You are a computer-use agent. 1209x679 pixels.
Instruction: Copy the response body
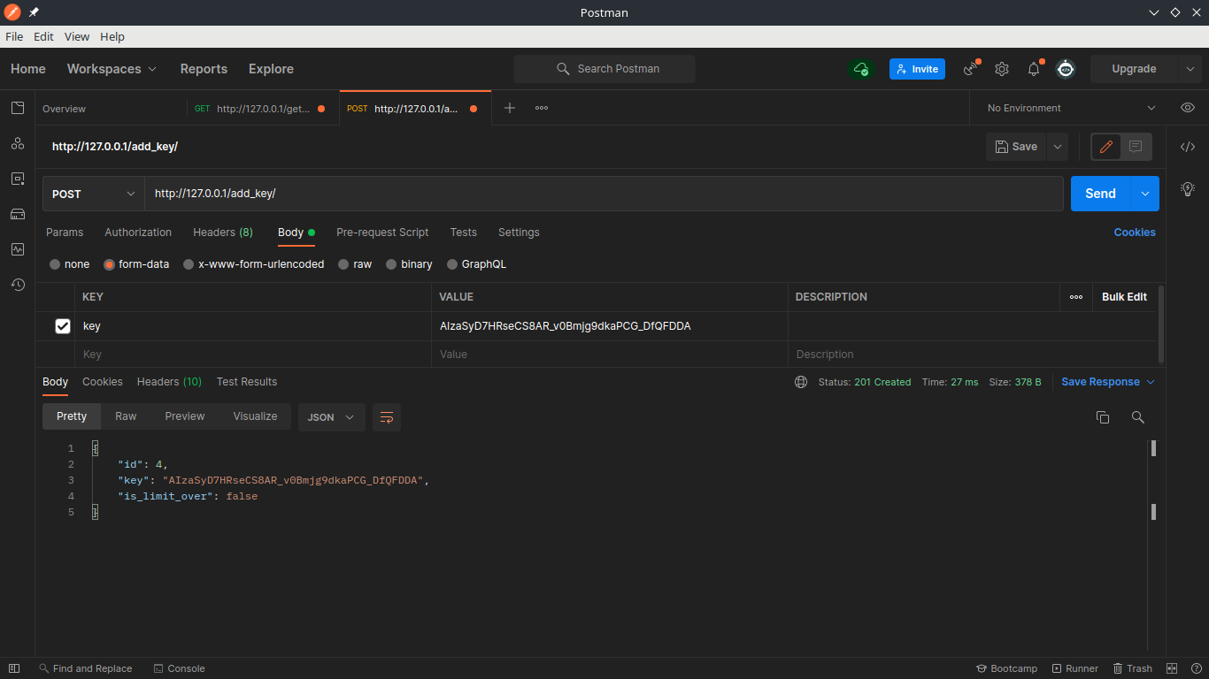1103,417
